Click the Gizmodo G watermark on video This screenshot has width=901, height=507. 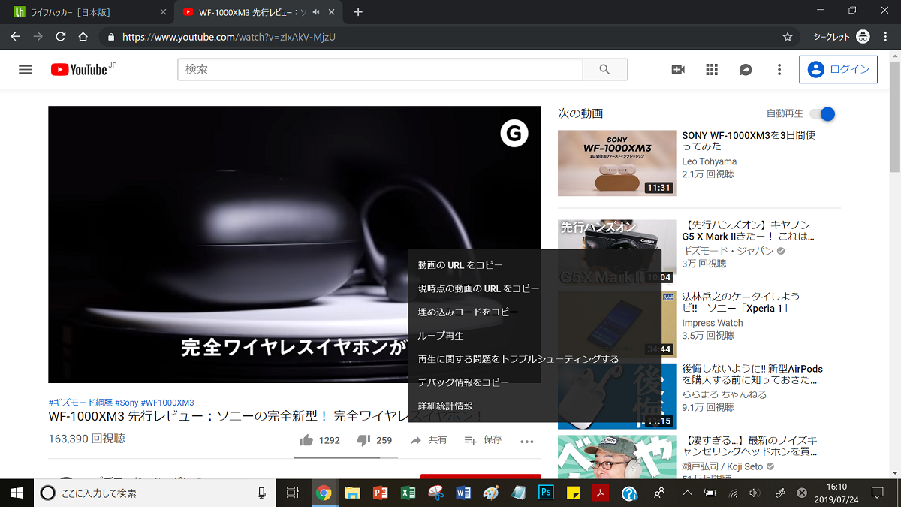[514, 134]
